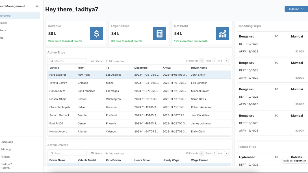Sort by Departure column header
Screen dimensions: 308x173
pyautogui.click(x=141, y=68)
